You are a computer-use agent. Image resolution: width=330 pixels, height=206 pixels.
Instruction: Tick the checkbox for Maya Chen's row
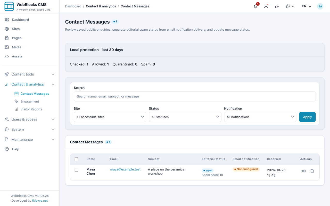77,170
